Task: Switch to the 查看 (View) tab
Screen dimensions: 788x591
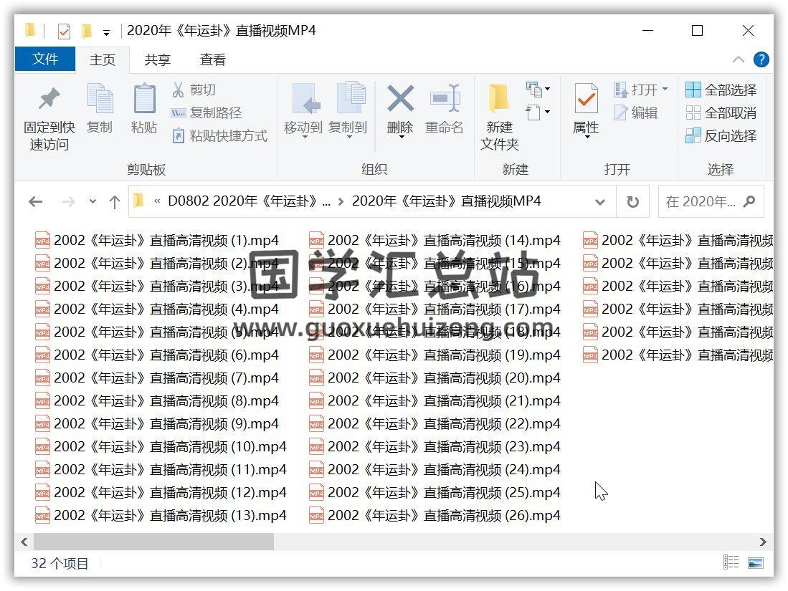Action: [212, 60]
